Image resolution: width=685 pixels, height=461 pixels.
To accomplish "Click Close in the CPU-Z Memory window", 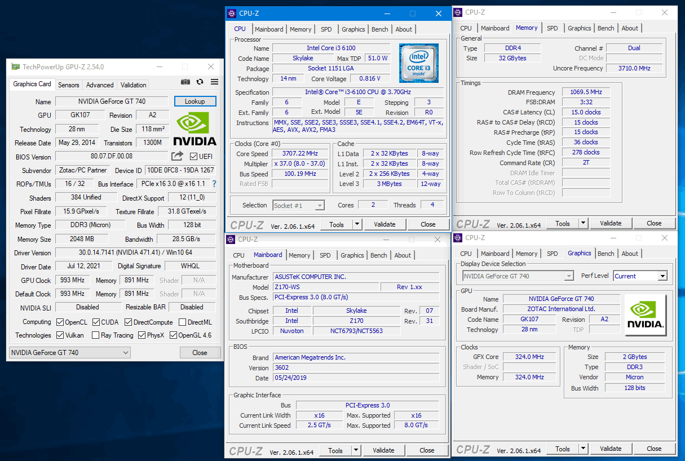I will click(x=654, y=223).
